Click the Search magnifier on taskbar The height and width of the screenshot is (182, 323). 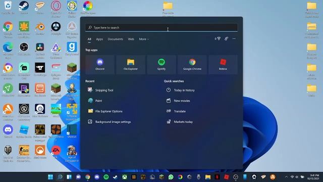click(x=60, y=177)
